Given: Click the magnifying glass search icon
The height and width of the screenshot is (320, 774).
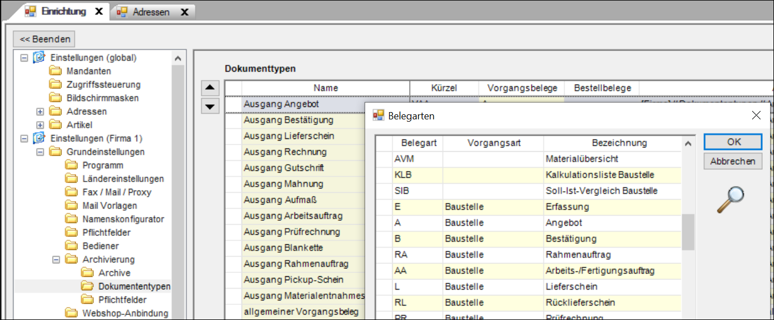Looking at the screenshot, I should click(731, 200).
